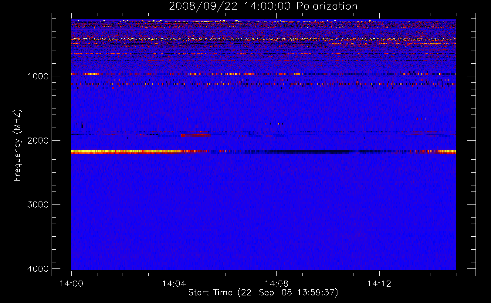Click the 14:08 time tick label
The height and width of the screenshot is (303, 491).
pyautogui.click(x=276, y=284)
